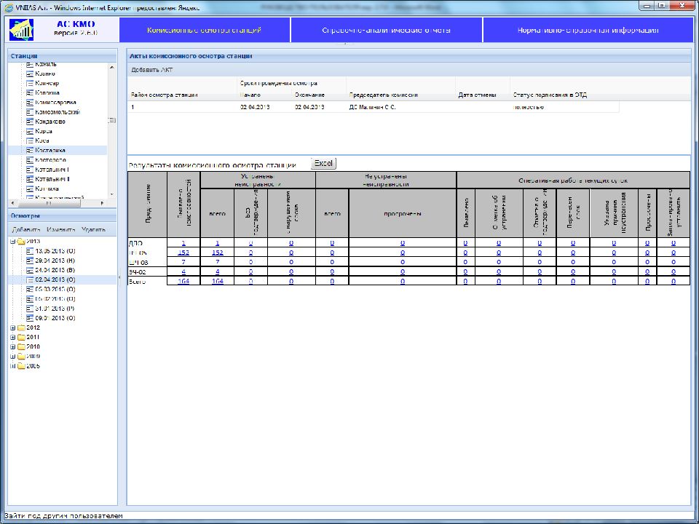Expand the 2010 inspections folder
This screenshot has width=699, height=524.
pos(13,347)
